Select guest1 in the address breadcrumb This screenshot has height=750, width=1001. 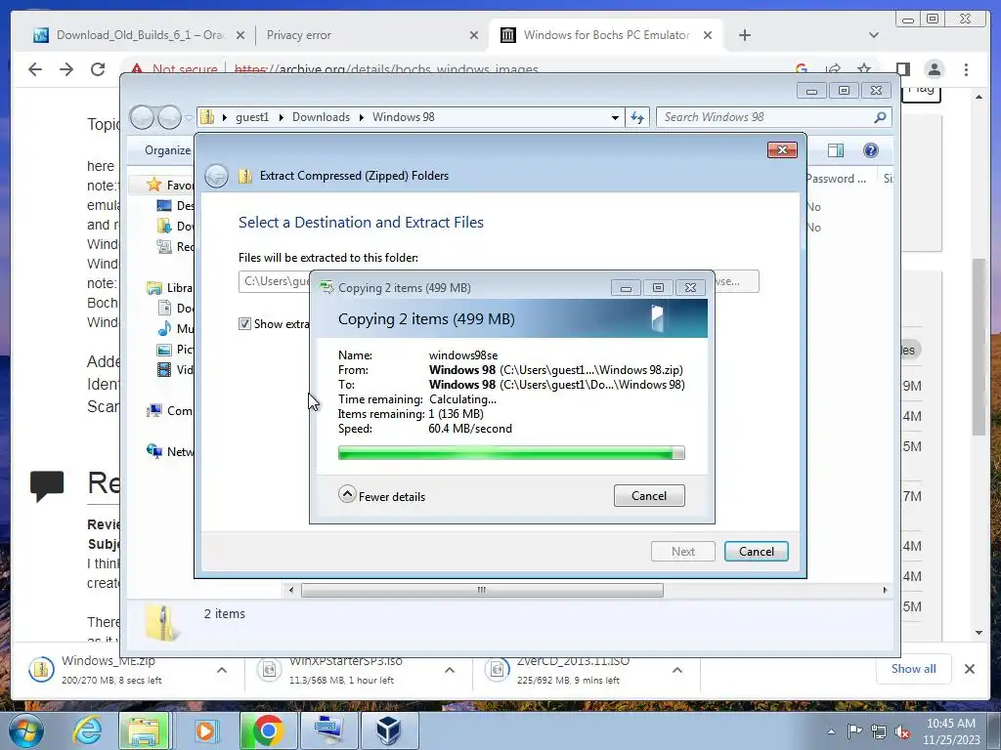point(252,117)
